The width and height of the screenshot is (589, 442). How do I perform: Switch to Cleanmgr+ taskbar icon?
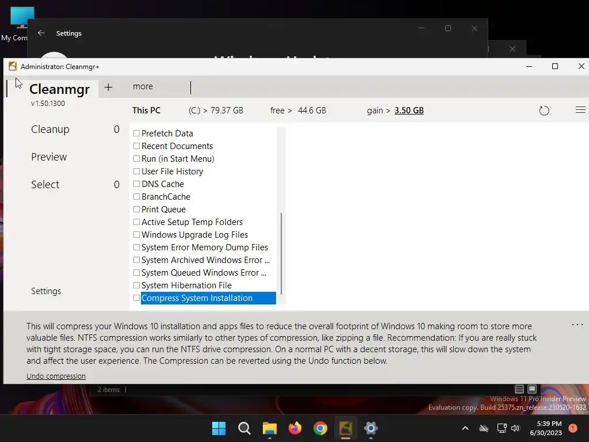click(x=346, y=428)
